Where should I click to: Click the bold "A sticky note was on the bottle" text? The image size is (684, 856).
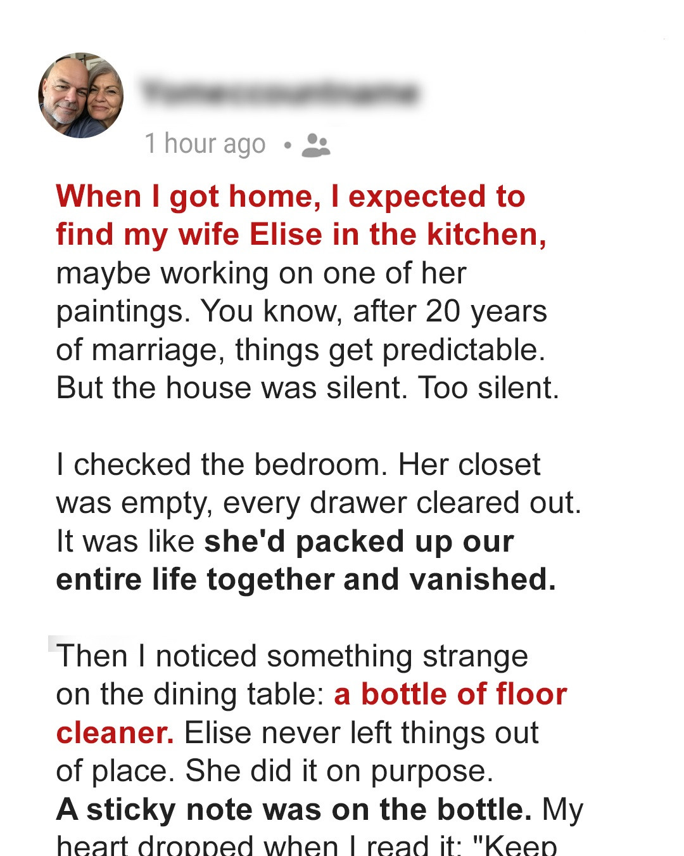point(294,810)
